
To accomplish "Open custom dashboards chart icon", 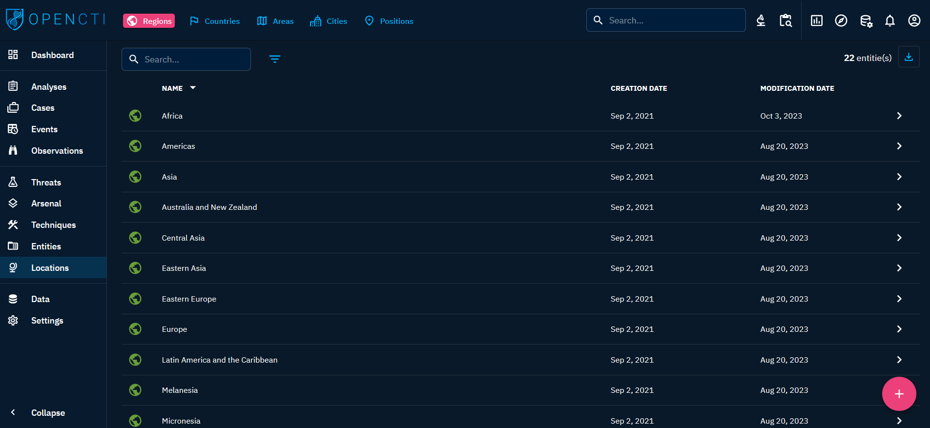I will (x=816, y=20).
